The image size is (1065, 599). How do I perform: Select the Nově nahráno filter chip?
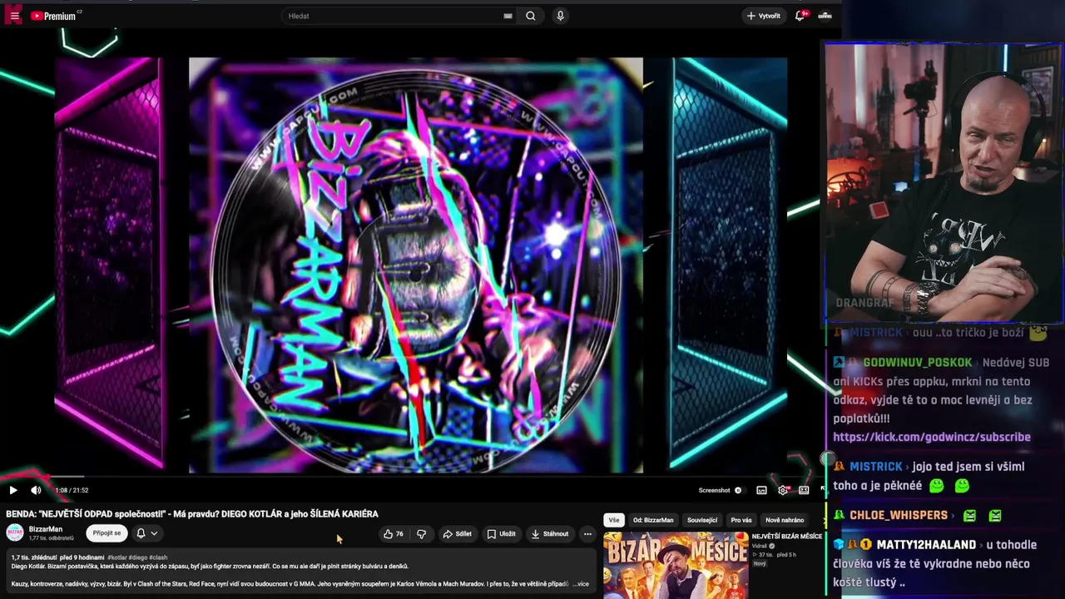(x=785, y=520)
